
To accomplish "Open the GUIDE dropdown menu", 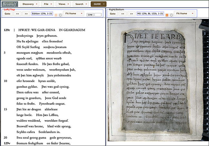I will click(98, 4).
